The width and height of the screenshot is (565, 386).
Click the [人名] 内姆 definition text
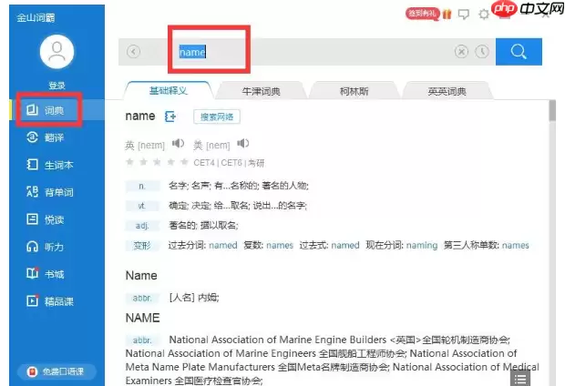[x=194, y=298]
